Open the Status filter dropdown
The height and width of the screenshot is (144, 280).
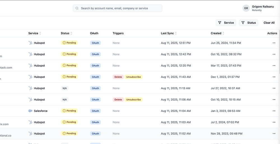249,23
